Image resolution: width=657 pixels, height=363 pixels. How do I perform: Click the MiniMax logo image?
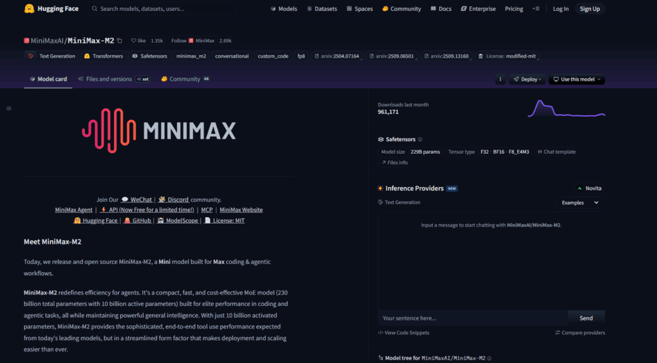[159, 131]
